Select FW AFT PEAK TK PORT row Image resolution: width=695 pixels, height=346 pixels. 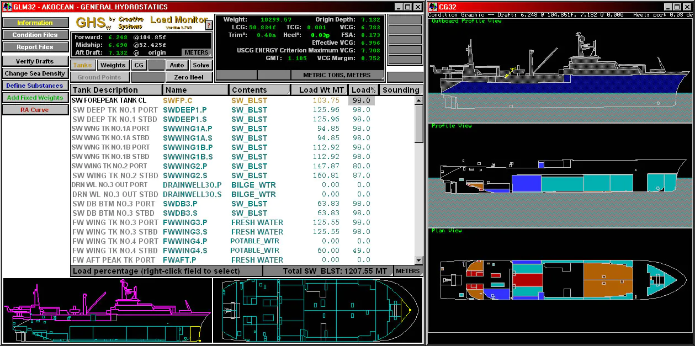(242, 260)
